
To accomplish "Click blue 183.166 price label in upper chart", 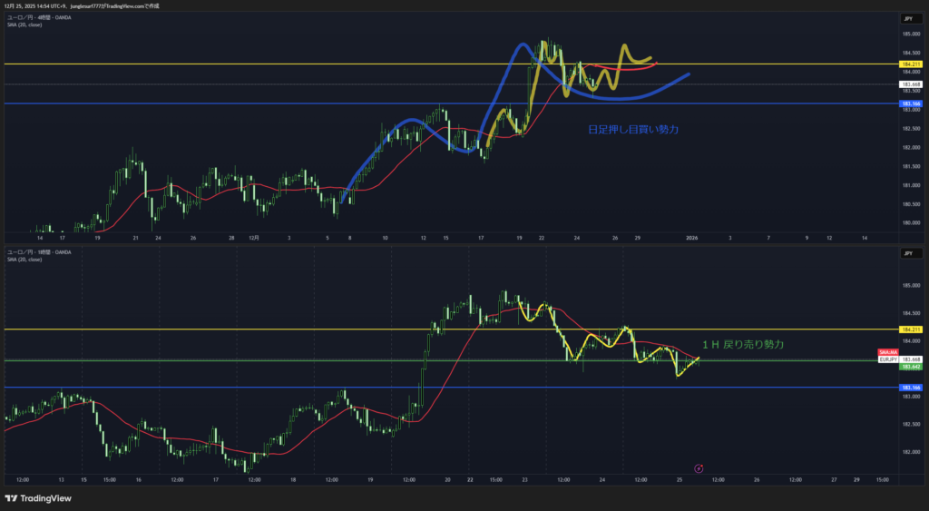I will tap(910, 104).
